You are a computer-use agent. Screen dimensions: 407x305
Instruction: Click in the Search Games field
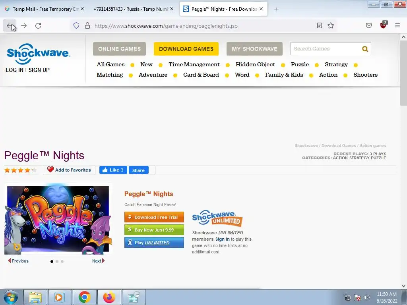[x=326, y=49]
